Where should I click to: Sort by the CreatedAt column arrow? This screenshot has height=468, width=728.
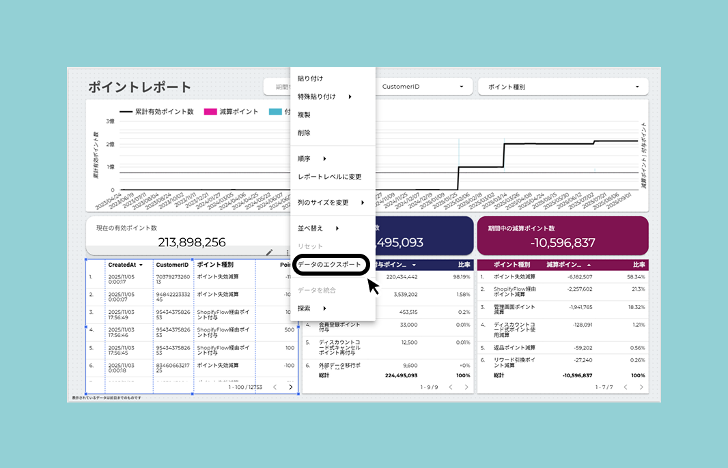pyautogui.click(x=141, y=265)
